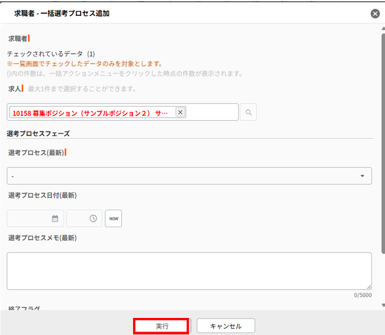Click the scrollbar up arrow

382,28
